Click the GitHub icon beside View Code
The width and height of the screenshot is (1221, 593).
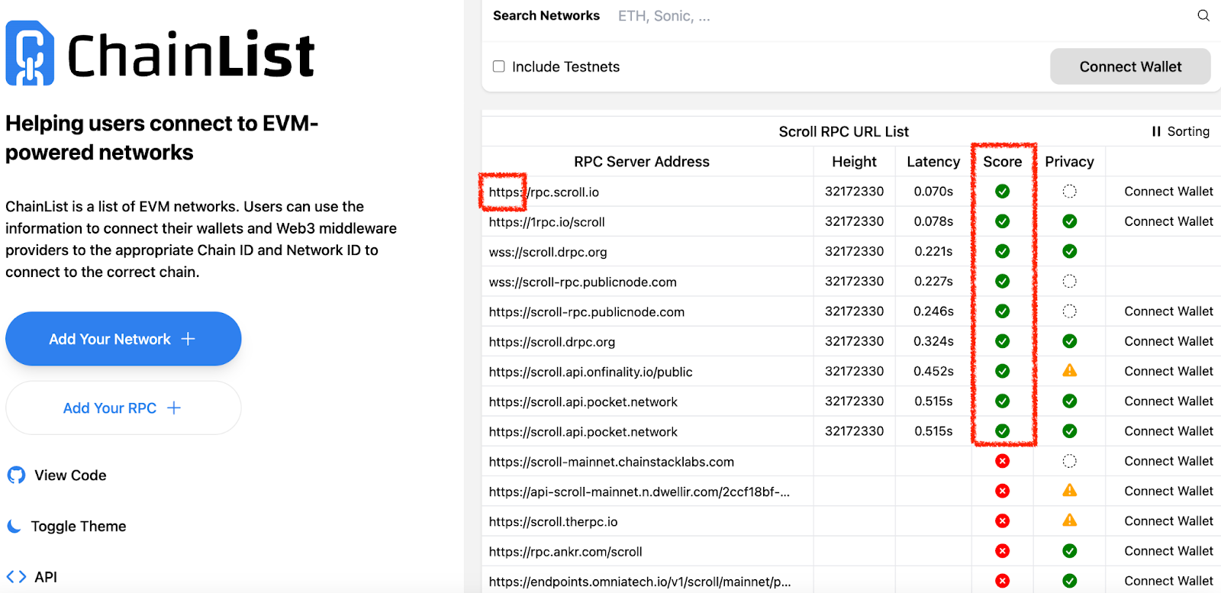16,475
